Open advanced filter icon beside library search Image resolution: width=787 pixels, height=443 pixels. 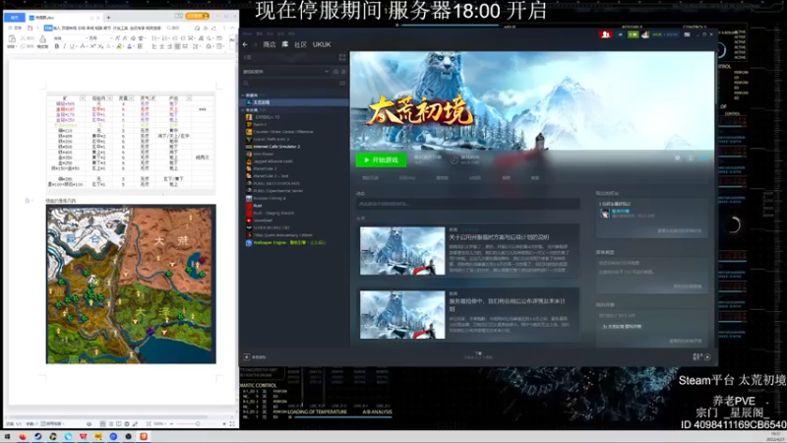tap(342, 84)
